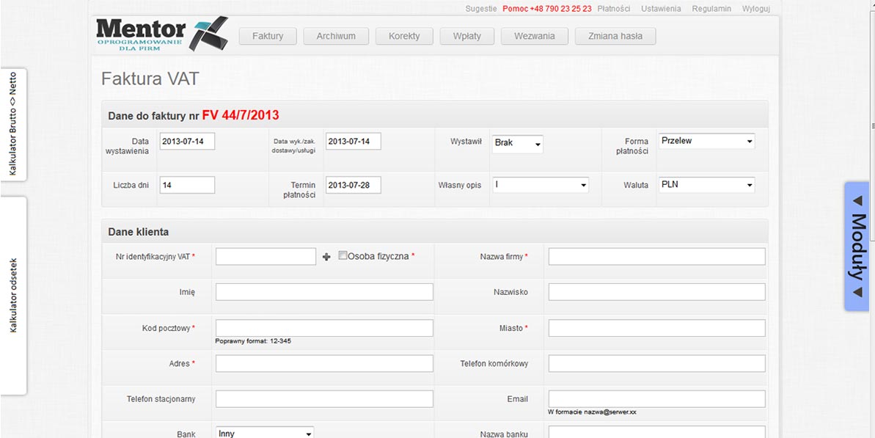This screenshot has height=438, width=875.
Task: Go to the Faktury menu
Action: [268, 36]
